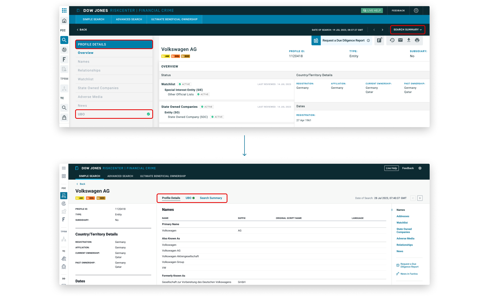Open UBO item in left Profile Details panel
Image resolution: width=489 pixels, height=297 pixels.
(x=114, y=114)
